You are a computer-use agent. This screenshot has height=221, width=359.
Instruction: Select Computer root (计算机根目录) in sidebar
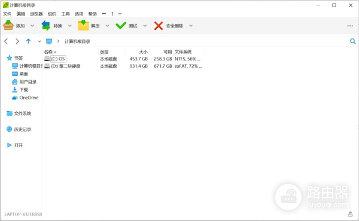[27, 66]
